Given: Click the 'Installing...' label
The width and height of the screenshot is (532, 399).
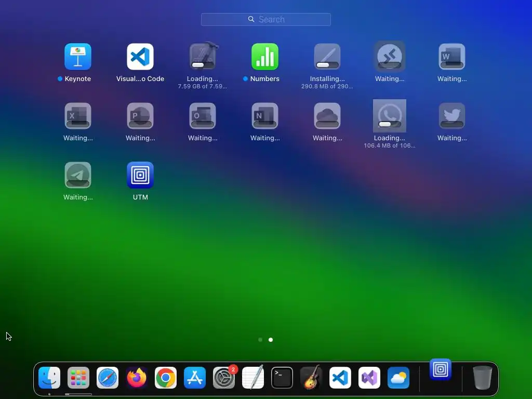Looking at the screenshot, I should (x=327, y=79).
